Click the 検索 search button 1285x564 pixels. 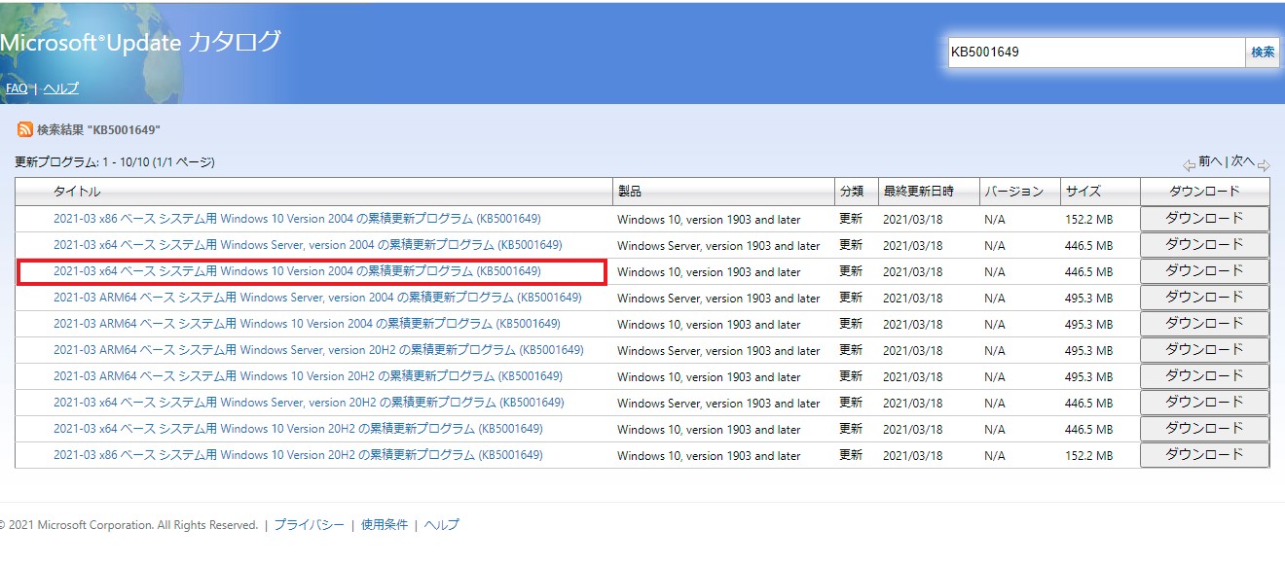1263,53
